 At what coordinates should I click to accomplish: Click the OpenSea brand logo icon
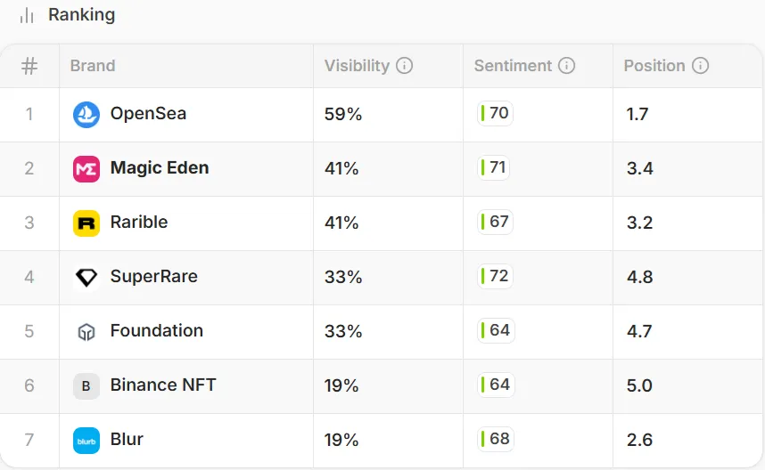click(x=86, y=114)
